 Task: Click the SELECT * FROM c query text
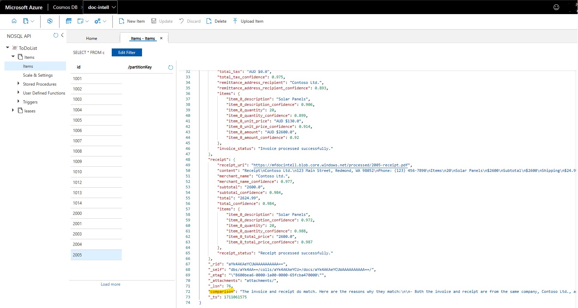(89, 52)
